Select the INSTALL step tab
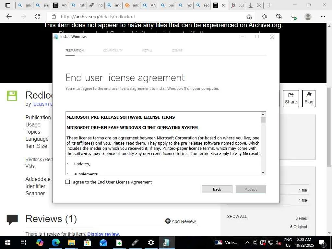The height and width of the screenshot is (249, 332). (147, 50)
